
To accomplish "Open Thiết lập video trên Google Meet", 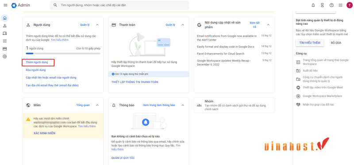I will (x=323, y=88).
